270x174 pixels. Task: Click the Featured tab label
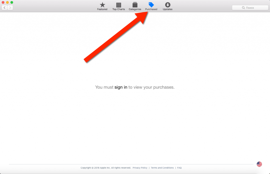pos(102,9)
